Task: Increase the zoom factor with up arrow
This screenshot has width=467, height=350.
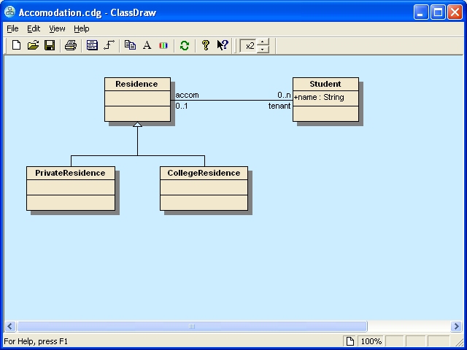Action: point(263,42)
